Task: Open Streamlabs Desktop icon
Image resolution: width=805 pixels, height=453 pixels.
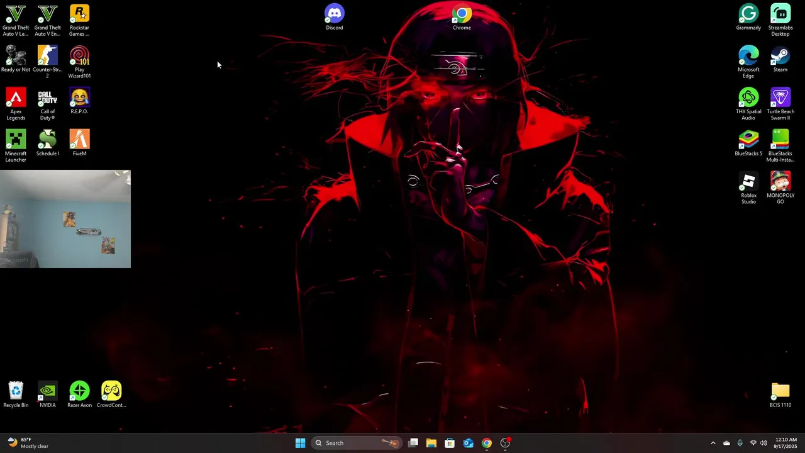Action: click(780, 21)
